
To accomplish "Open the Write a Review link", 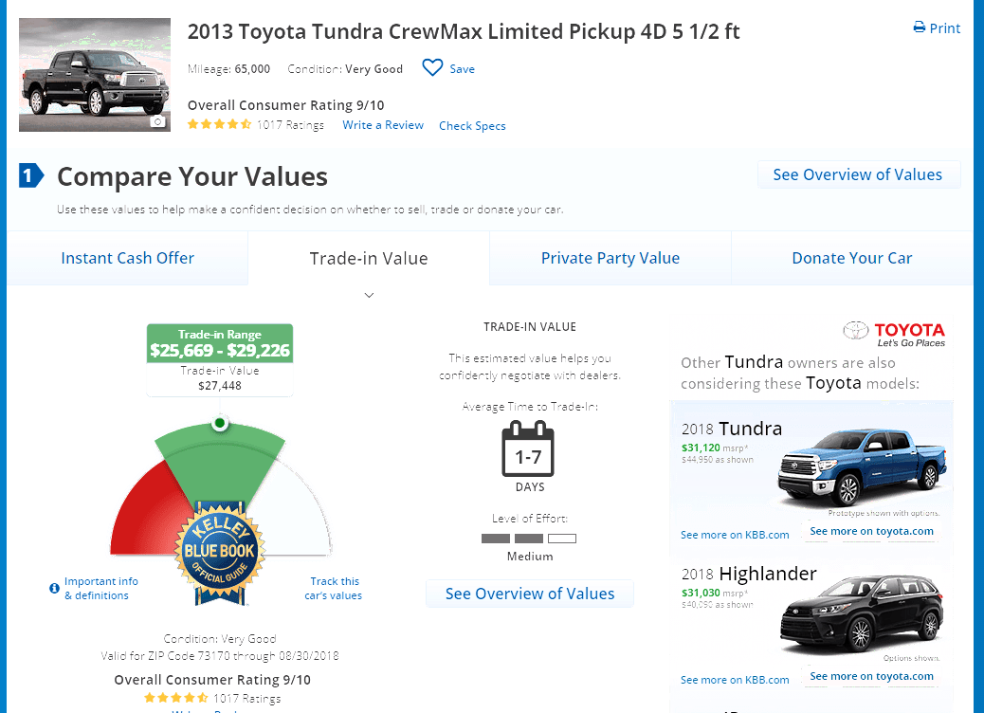I will (x=383, y=125).
